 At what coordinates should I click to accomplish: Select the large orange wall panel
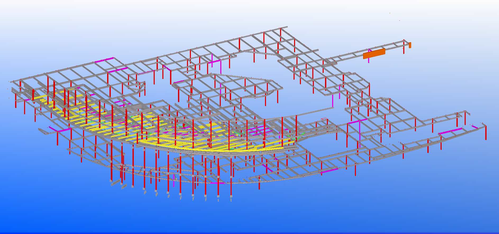pos(374,54)
